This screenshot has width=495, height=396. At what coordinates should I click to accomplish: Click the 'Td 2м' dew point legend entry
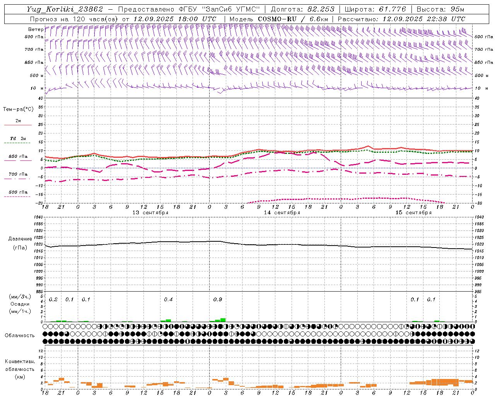coord(18,138)
